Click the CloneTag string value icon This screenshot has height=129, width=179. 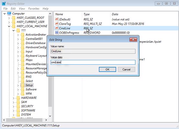pos(57,24)
